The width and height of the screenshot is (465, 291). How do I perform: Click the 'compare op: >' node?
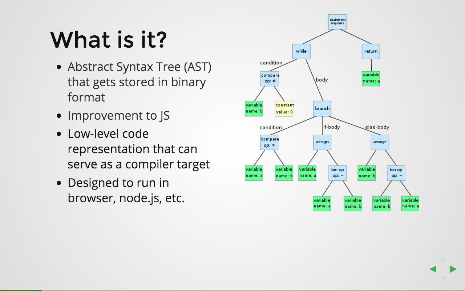[x=269, y=142]
